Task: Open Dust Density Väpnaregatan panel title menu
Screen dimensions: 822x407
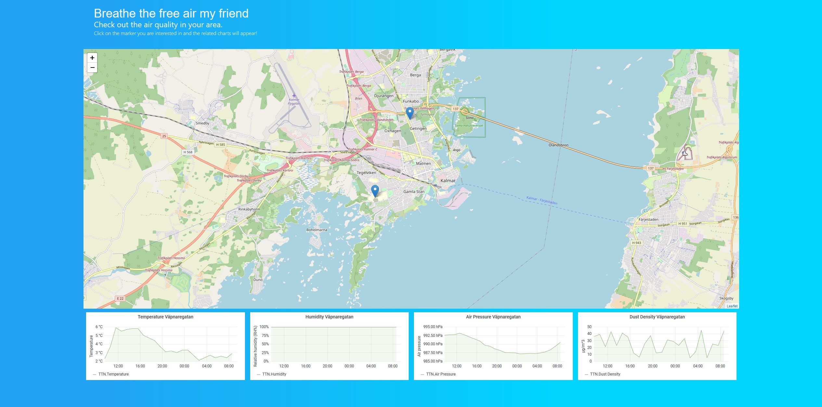Action: [x=657, y=317]
